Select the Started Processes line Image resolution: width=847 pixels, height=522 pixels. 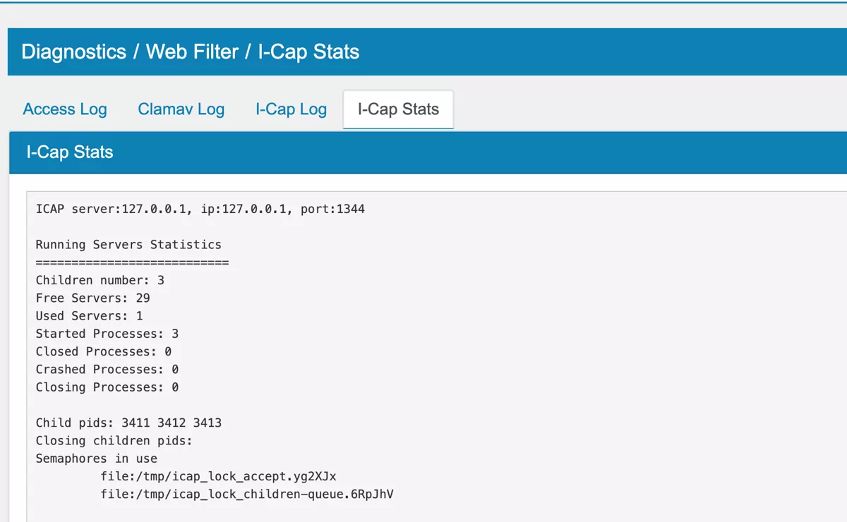(x=107, y=333)
